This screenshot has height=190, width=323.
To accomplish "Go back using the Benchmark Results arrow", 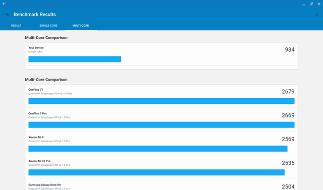I will pos(7,14).
